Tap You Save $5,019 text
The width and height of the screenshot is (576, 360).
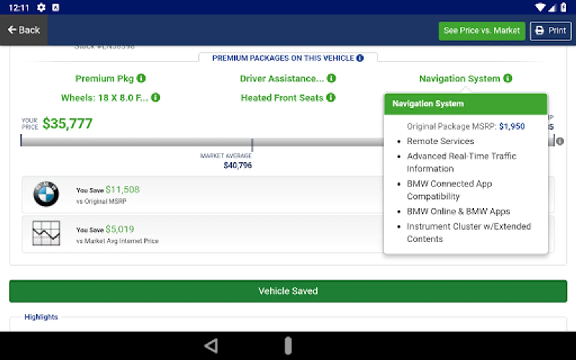105,230
